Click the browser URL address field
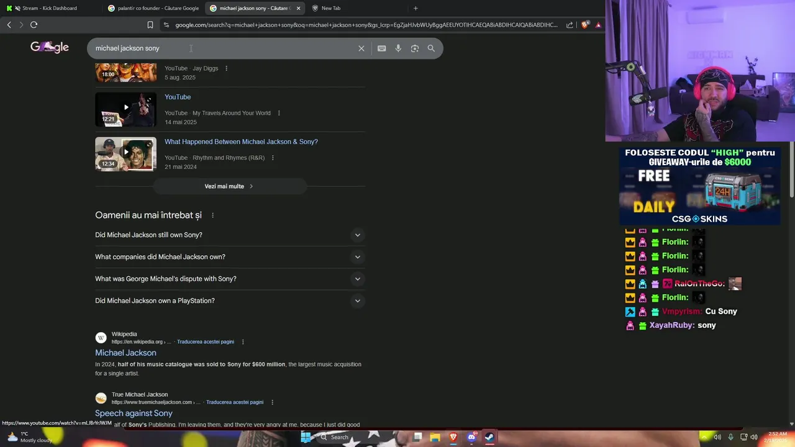 click(x=366, y=25)
